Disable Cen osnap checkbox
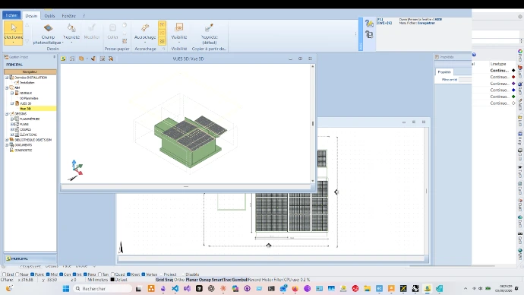Image resolution: width=524 pixels, height=295 pixels. pyautogui.click(x=62, y=274)
